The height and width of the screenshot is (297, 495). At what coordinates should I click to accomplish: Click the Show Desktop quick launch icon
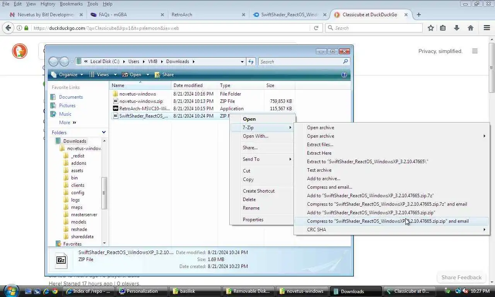pos(28,291)
